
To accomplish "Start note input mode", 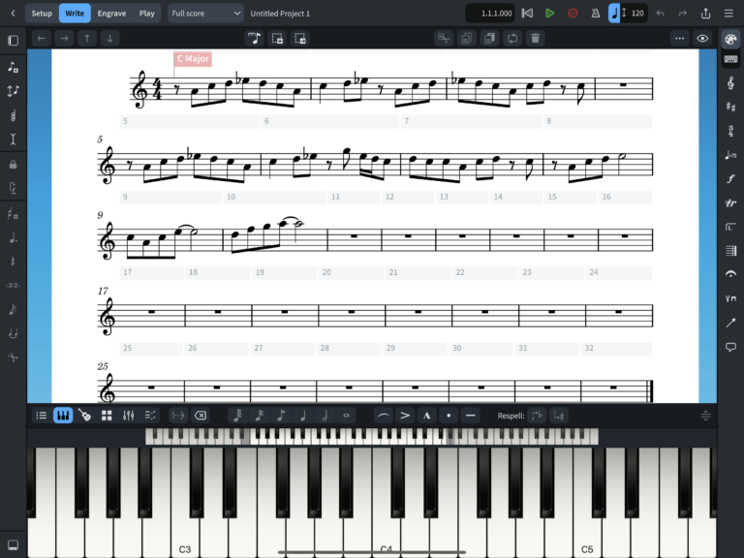I will (x=254, y=39).
